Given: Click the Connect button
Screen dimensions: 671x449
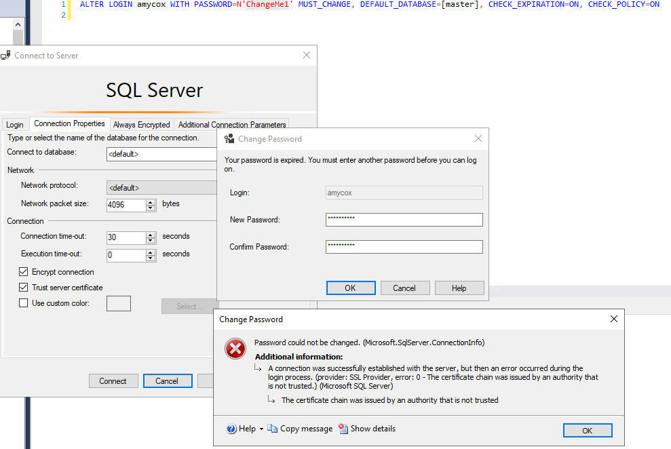Looking at the screenshot, I should [113, 381].
